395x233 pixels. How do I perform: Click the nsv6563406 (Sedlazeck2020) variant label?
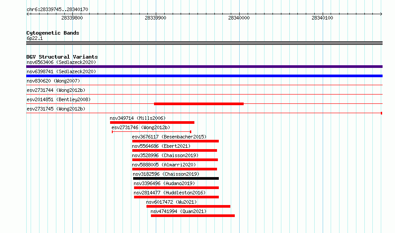click(x=61, y=62)
